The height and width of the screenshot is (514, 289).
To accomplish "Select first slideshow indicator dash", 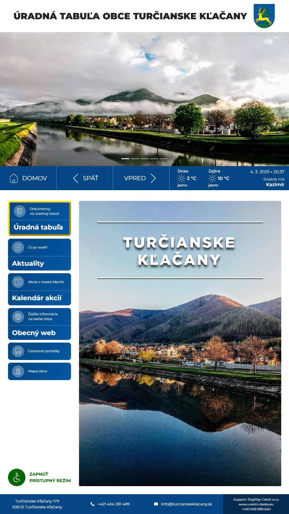I will click(125, 159).
